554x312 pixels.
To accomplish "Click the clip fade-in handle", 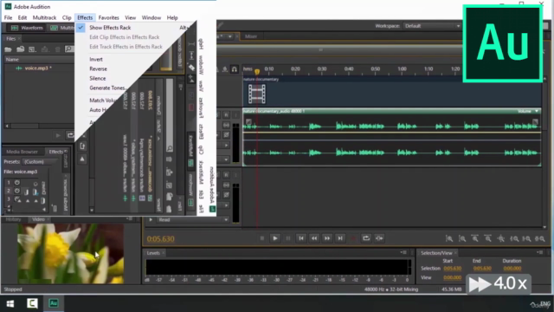I will point(248,122).
